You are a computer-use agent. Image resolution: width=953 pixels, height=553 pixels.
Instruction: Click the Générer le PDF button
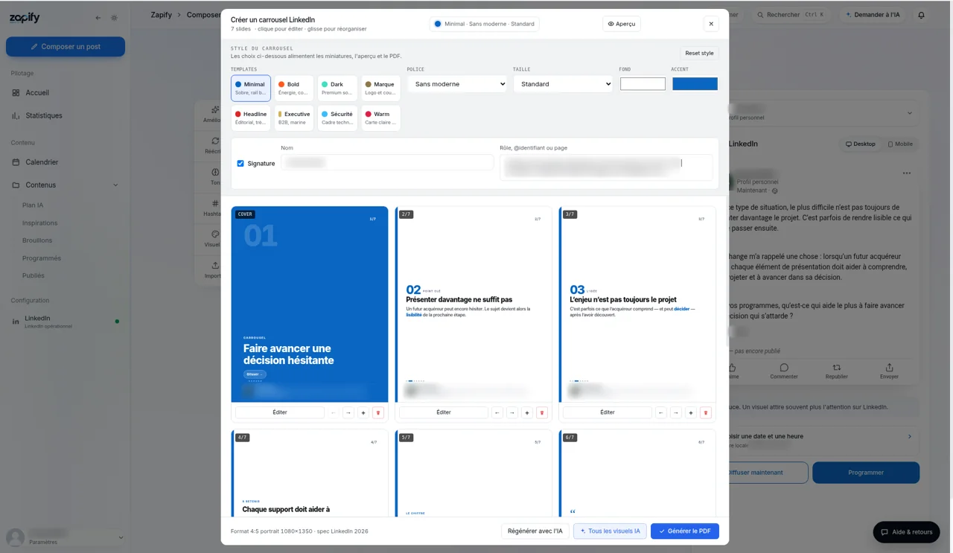[685, 531]
